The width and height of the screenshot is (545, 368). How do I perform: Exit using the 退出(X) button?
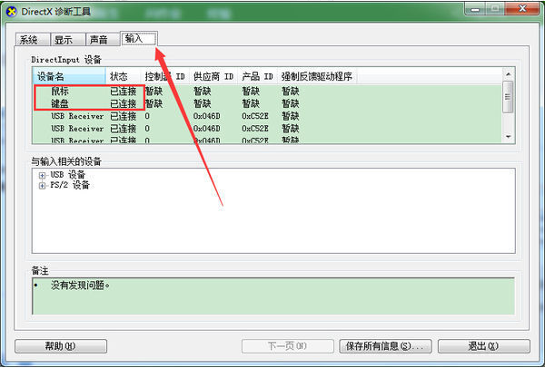click(x=482, y=346)
